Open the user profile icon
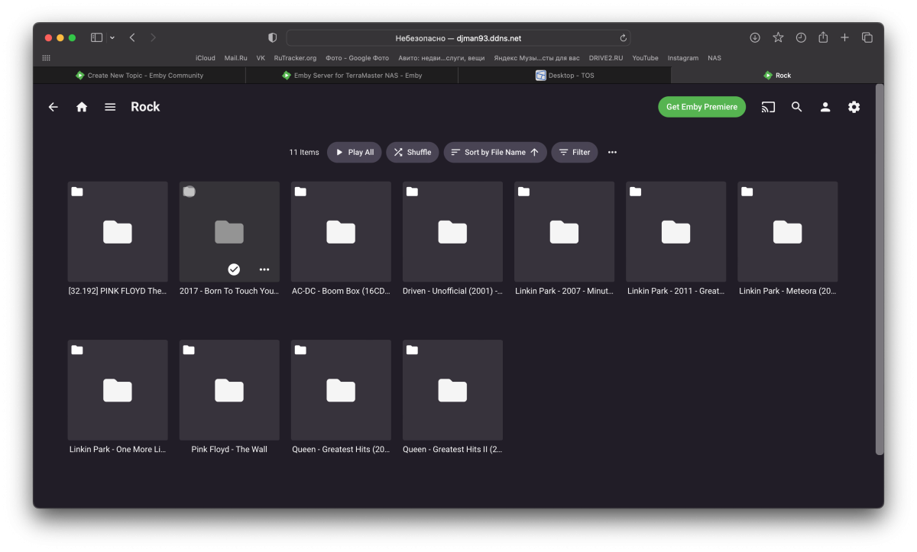This screenshot has width=917, height=552. [825, 107]
